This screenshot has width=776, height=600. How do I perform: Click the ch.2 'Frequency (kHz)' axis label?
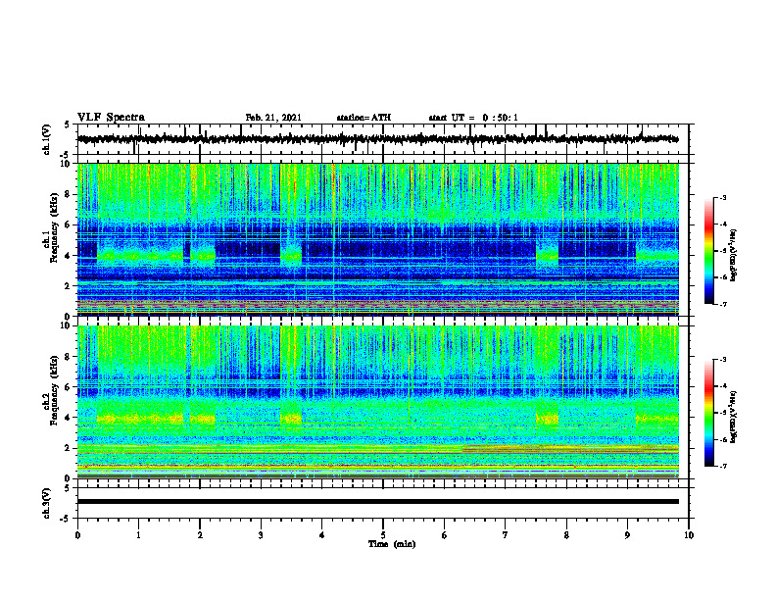point(54,390)
